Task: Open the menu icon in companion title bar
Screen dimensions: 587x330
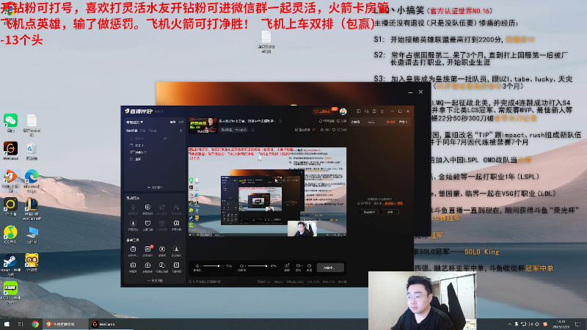Action: click(x=382, y=111)
